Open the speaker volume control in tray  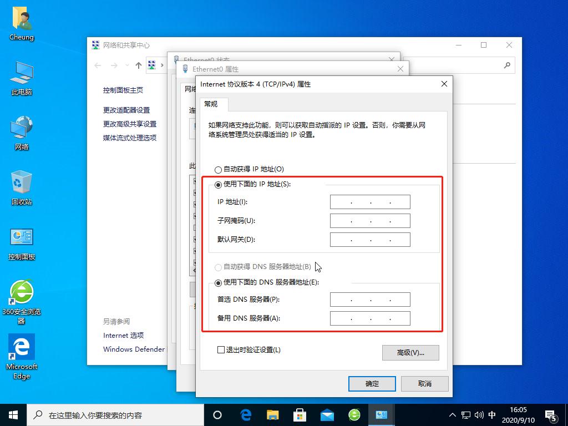coord(479,415)
